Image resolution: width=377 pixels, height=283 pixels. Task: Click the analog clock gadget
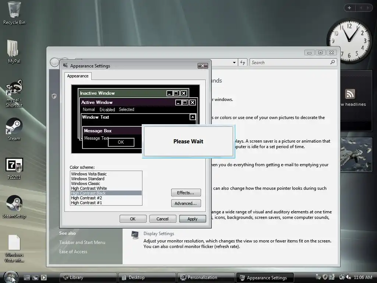(x=349, y=41)
